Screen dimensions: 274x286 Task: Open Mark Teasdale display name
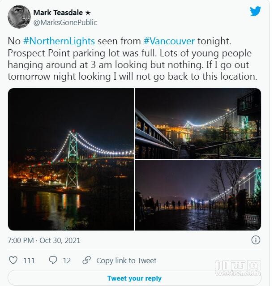tap(58, 13)
